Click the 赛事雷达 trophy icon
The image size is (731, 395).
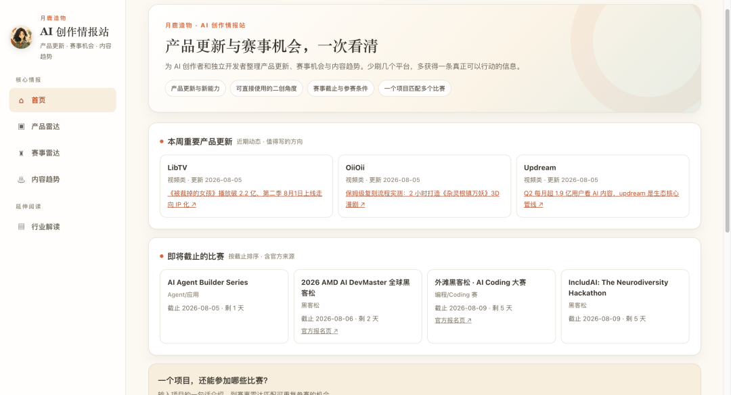(x=21, y=154)
